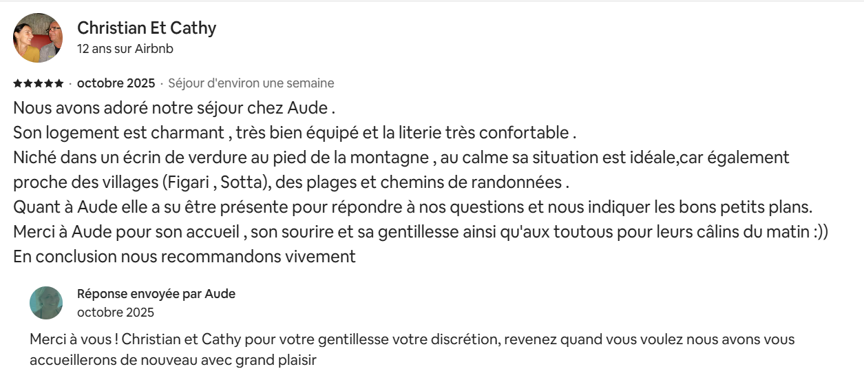
Task: Click the first star of the rating
Action: click(17, 84)
